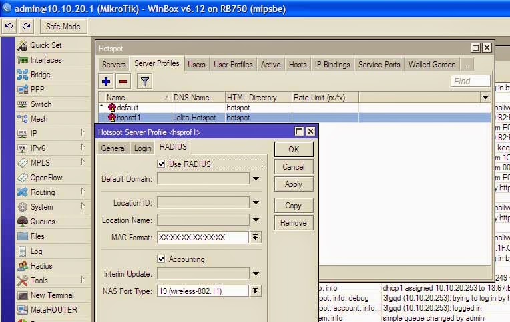The image size is (510, 322).
Task: Switch to Users tab
Action: [196, 65]
